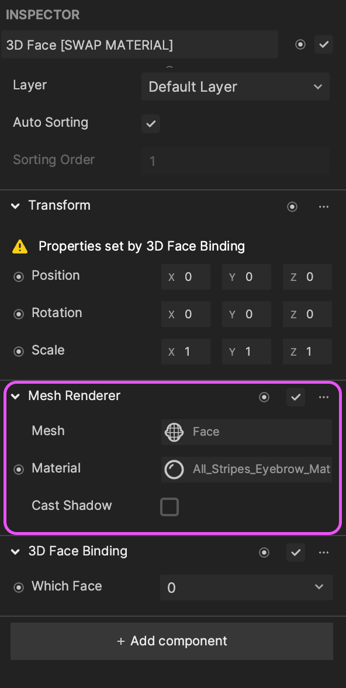Disable the Mesh Renderer component checkbox
This screenshot has height=688, width=346.
coord(296,397)
